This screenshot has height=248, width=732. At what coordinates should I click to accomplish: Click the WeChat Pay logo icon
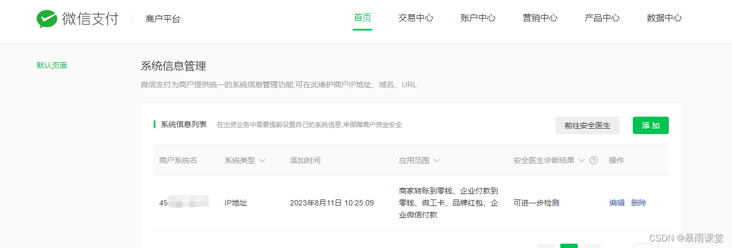point(47,19)
